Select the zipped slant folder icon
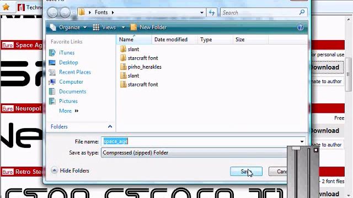353x198 pixels. tap(123, 75)
